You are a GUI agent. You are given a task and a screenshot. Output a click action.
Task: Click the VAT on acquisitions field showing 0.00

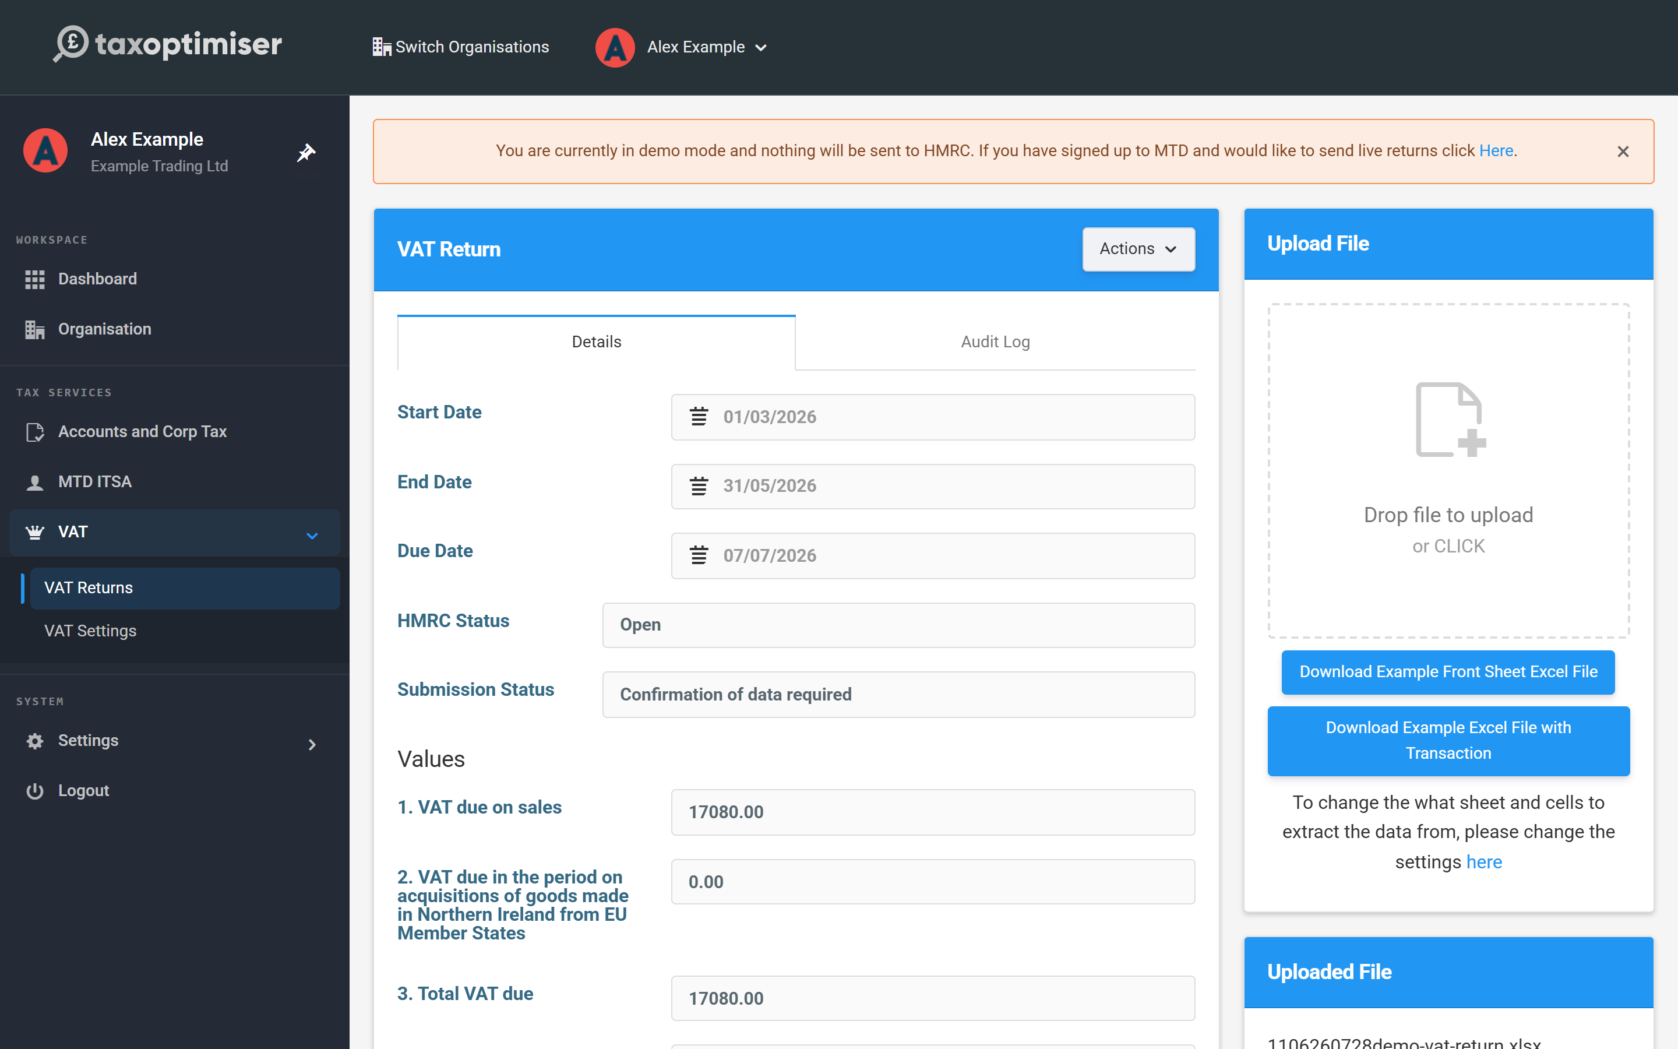pyautogui.click(x=933, y=882)
